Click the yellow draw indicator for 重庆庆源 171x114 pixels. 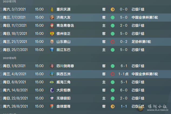click(x=113, y=9)
